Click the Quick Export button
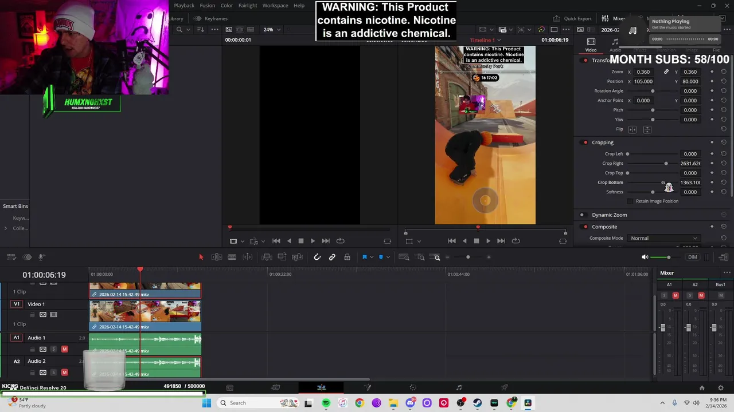The width and height of the screenshot is (734, 412). 572,18
